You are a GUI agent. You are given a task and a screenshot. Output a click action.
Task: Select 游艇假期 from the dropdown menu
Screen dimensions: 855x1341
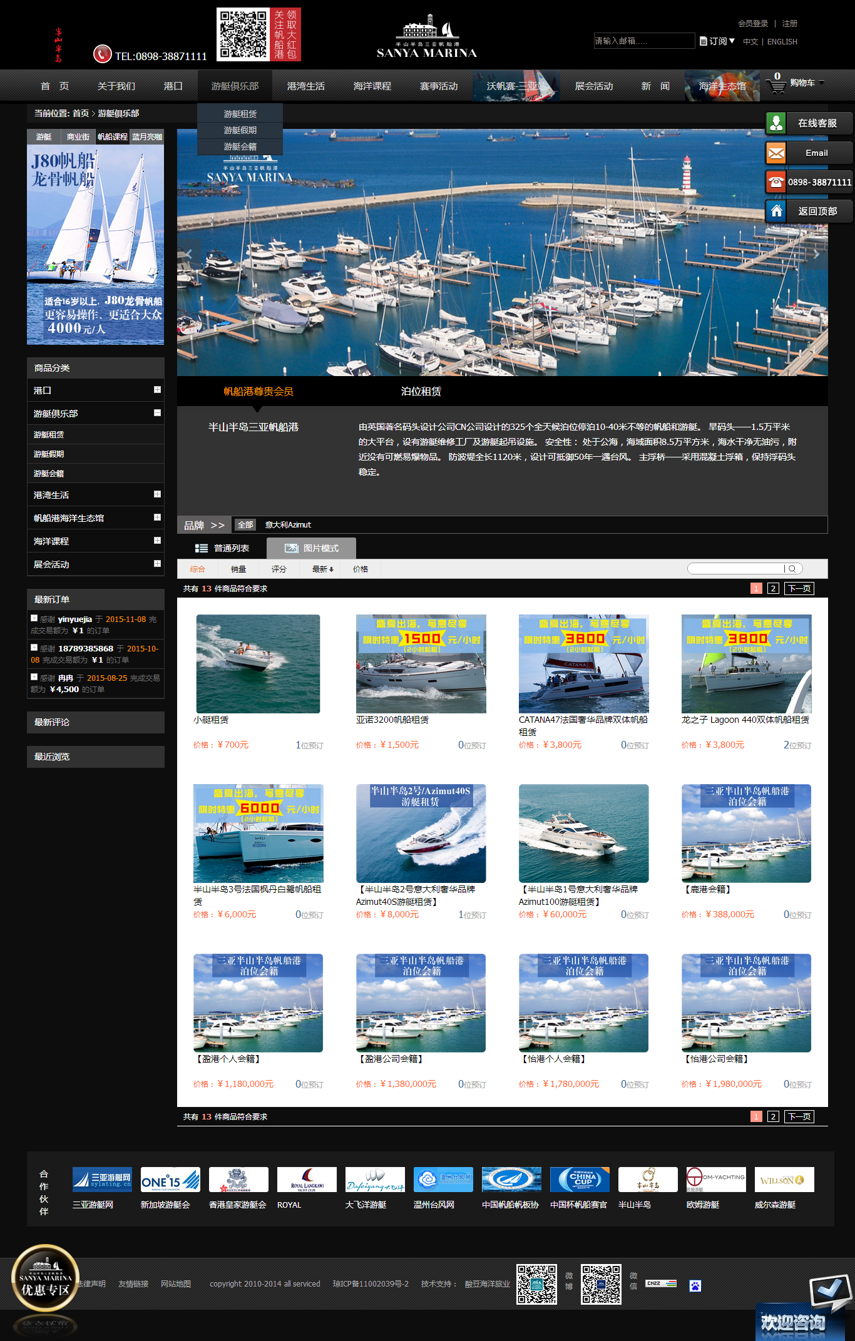click(240, 130)
